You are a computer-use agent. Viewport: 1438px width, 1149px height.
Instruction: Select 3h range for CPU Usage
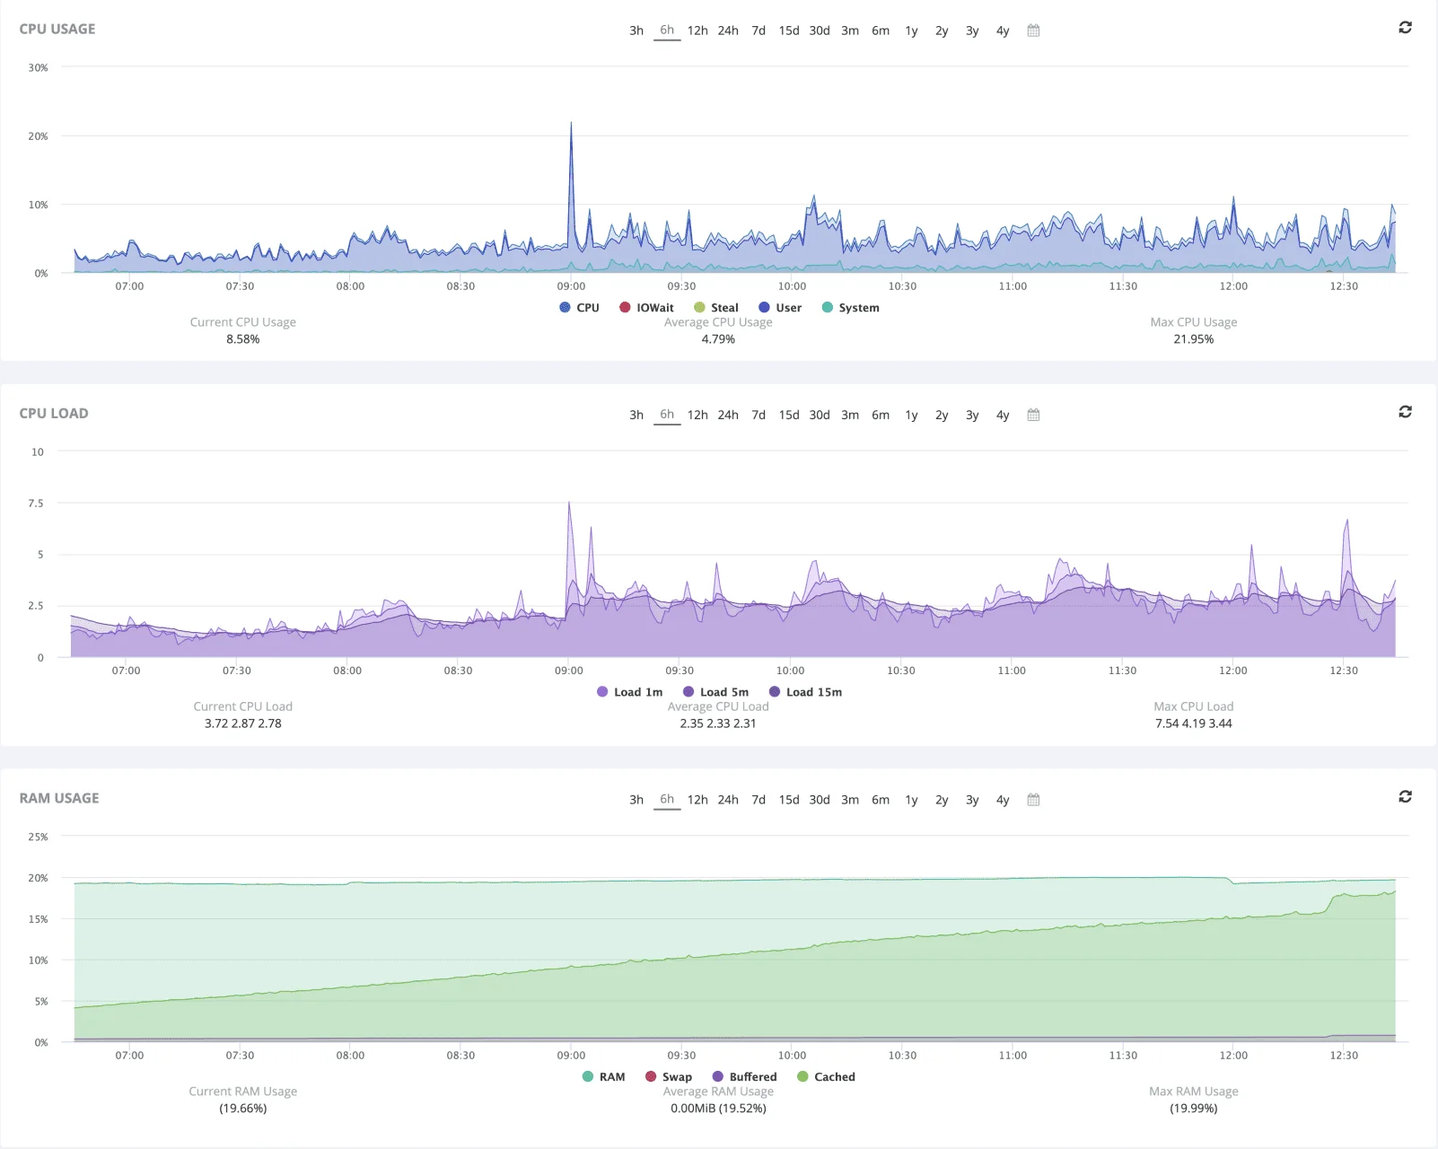636,31
